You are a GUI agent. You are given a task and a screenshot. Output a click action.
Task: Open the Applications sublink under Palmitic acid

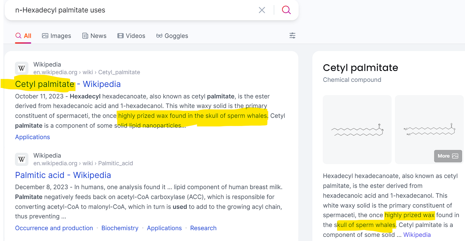[164, 228]
